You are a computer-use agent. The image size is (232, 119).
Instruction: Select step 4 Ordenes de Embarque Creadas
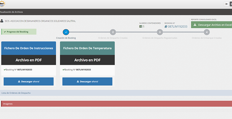(x=207, y=32)
